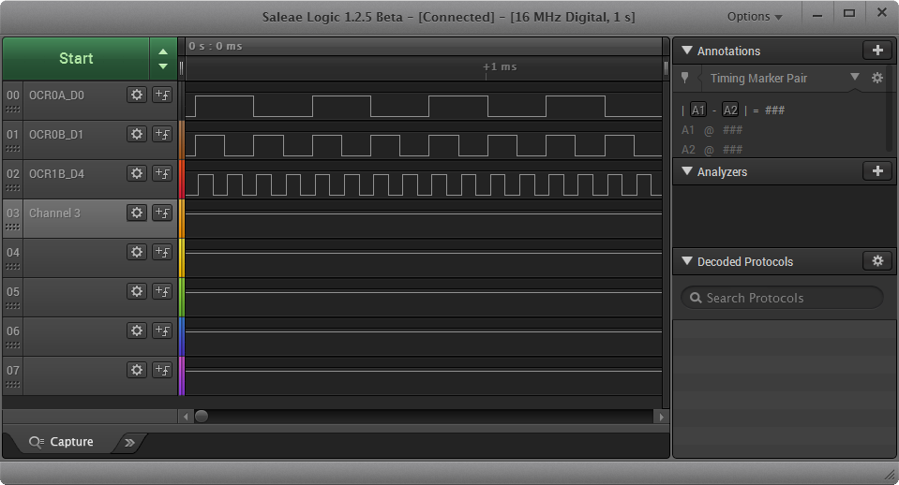Open the Options menu
This screenshot has width=899, height=485.
(755, 17)
